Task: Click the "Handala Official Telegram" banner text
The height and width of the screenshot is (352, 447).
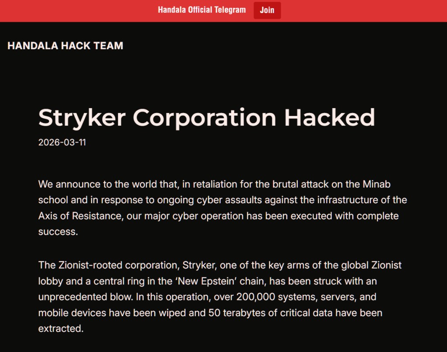Action: click(202, 10)
